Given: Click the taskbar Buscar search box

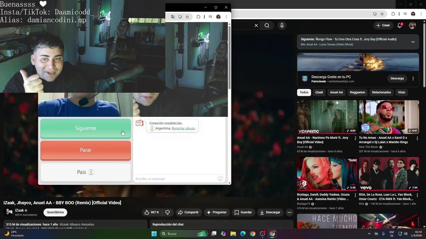Looking at the screenshot, I should [x=184, y=234].
